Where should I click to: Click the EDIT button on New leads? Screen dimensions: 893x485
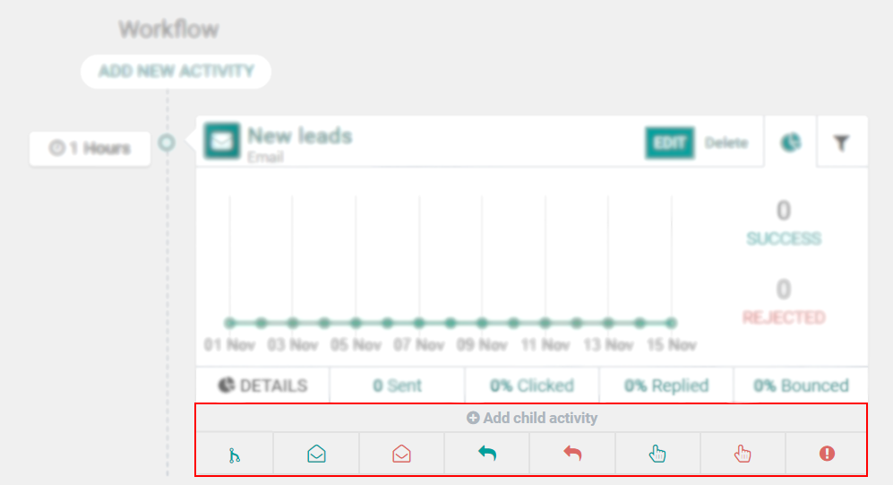(x=669, y=143)
